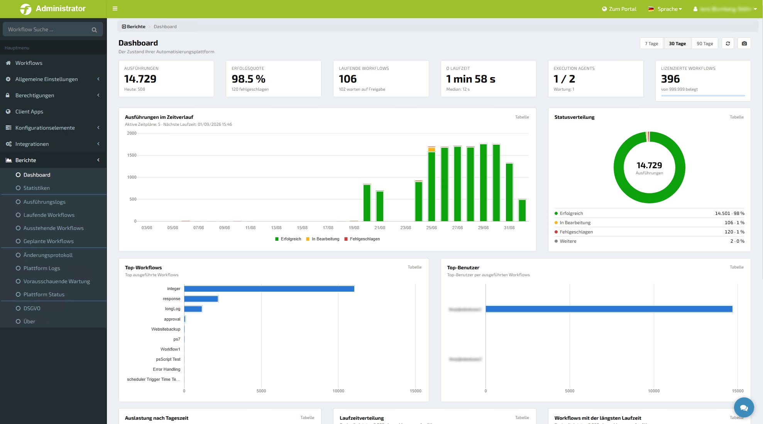Show Tabelle for Statusverteilung
Screen dimensions: 763x424
pyautogui.click(x=736, y=117)
